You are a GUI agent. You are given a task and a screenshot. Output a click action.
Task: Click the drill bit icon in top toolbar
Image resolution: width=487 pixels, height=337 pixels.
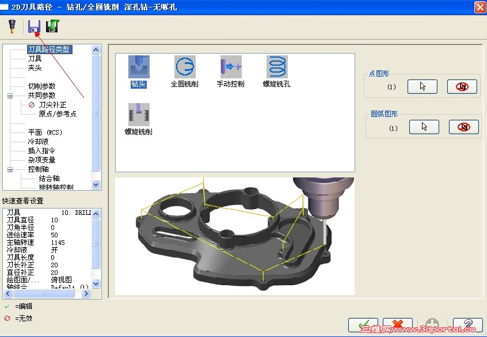click(12, 25)
